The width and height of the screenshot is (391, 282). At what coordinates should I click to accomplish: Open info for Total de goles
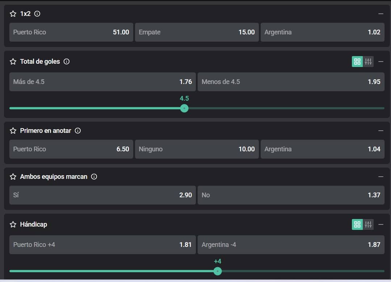[x=67, y=62]
